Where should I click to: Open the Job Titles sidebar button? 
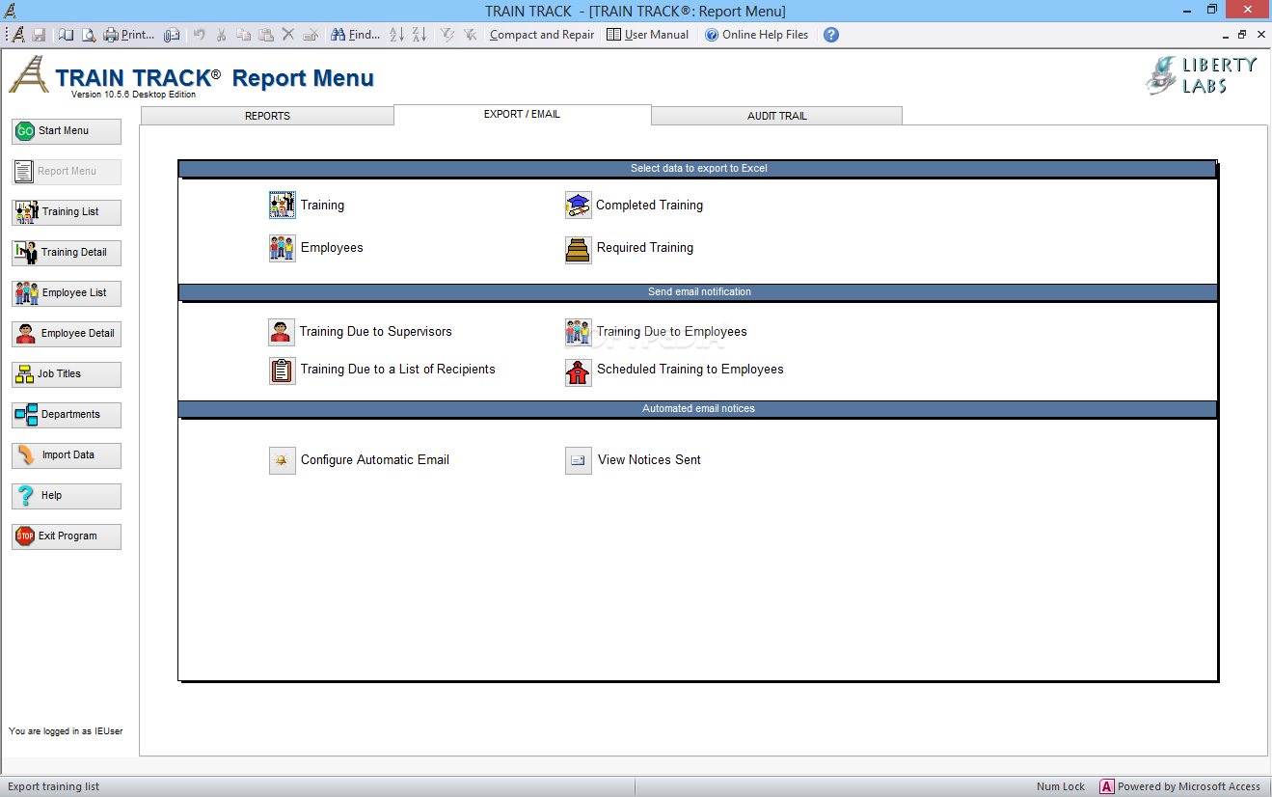click(x=67, y=374)
